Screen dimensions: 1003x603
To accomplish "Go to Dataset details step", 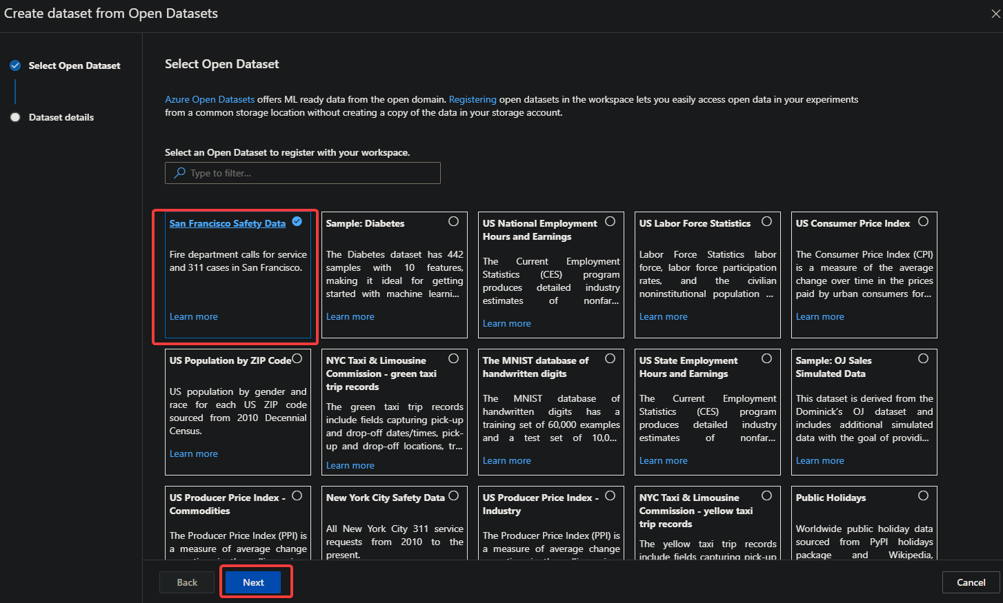I will tap(61, 117).
